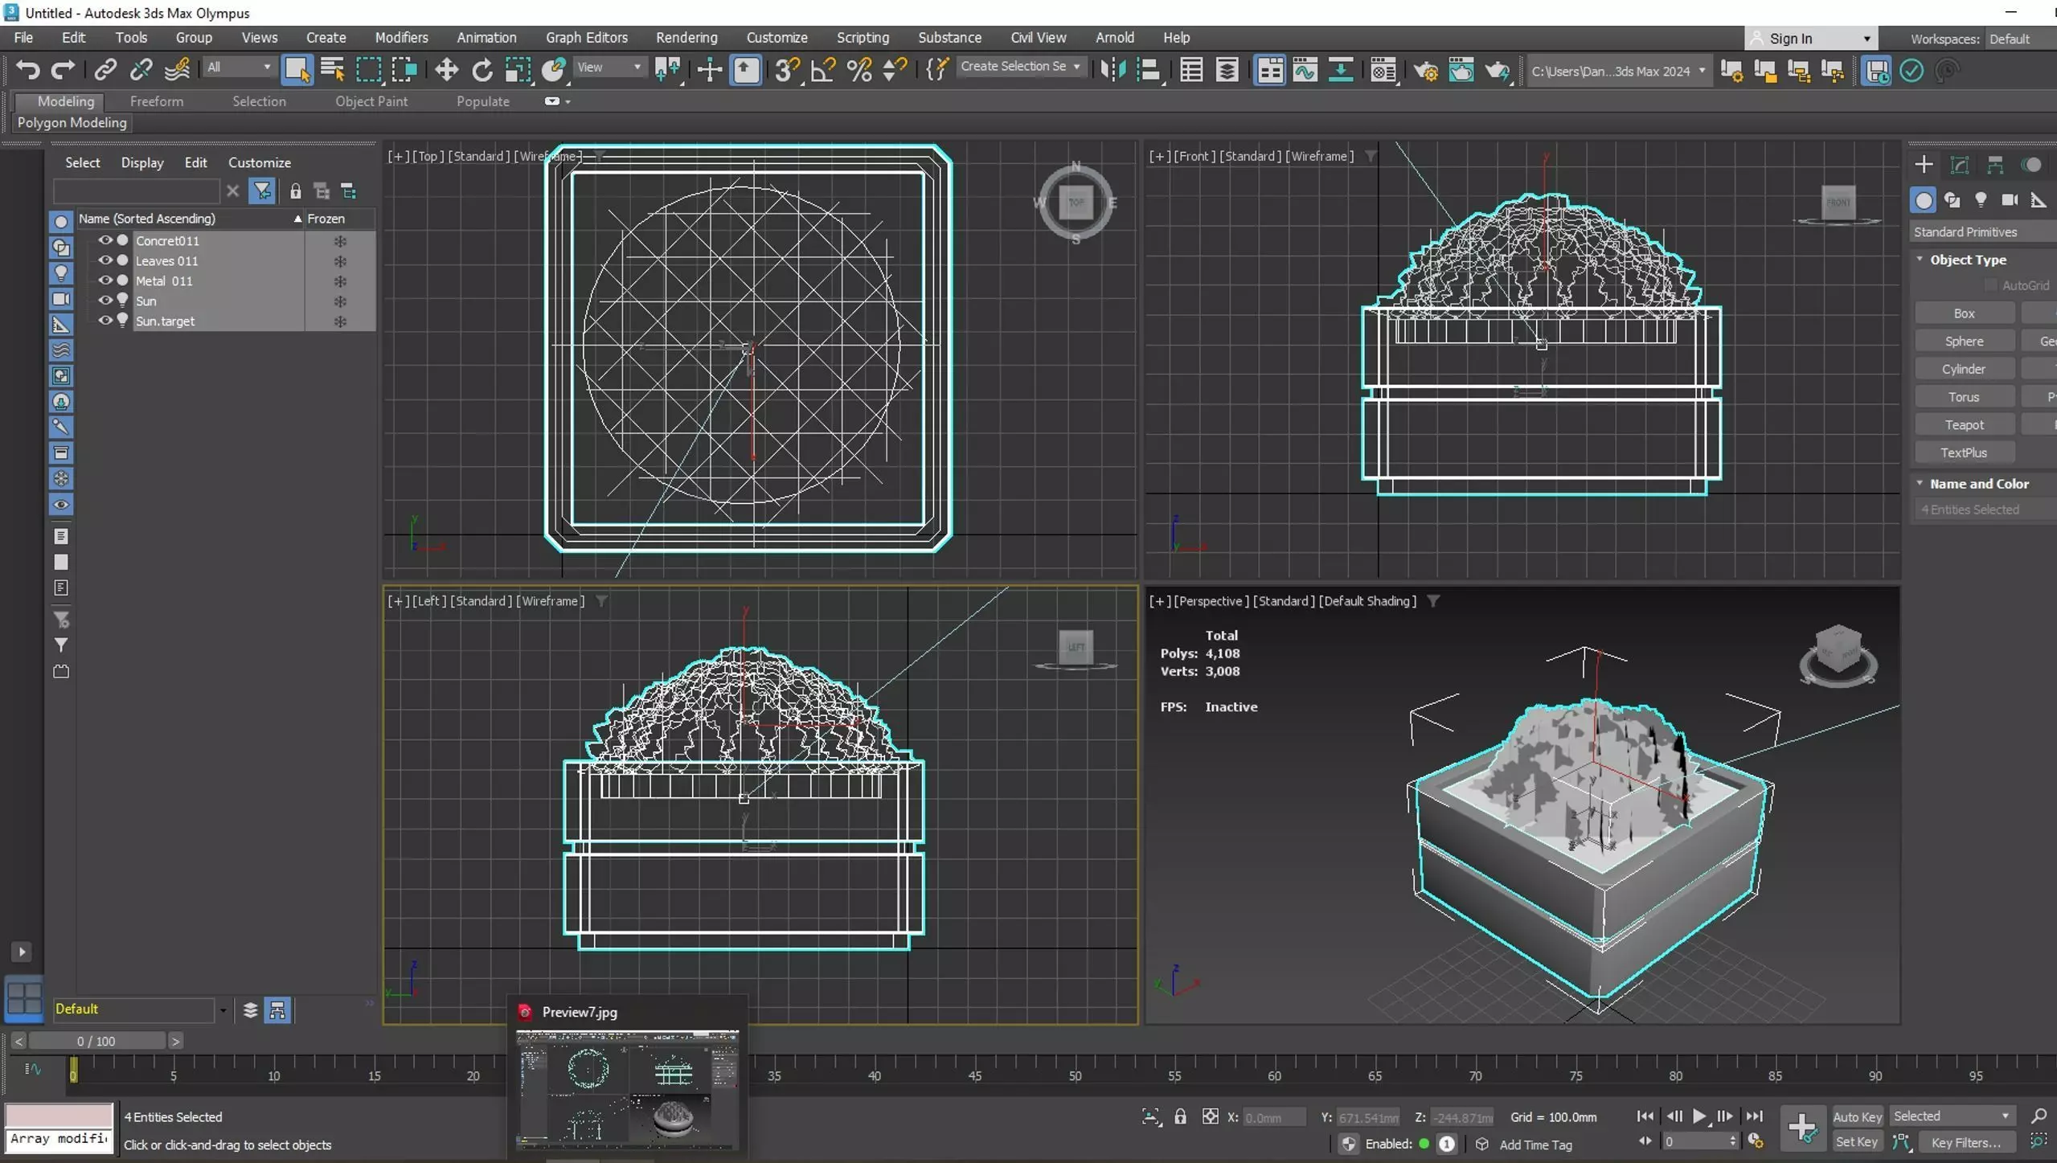This screenshot has width=2057, height=1163.
Task: Click the Key Filters button
Action: click(1965, 1142)
